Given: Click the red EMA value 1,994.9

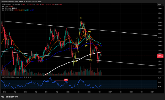Looking at the screenshot, I should click(x=16, y=10).
